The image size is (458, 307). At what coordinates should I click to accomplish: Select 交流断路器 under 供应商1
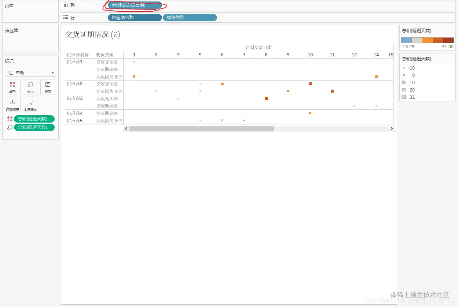tap(107, 70)
